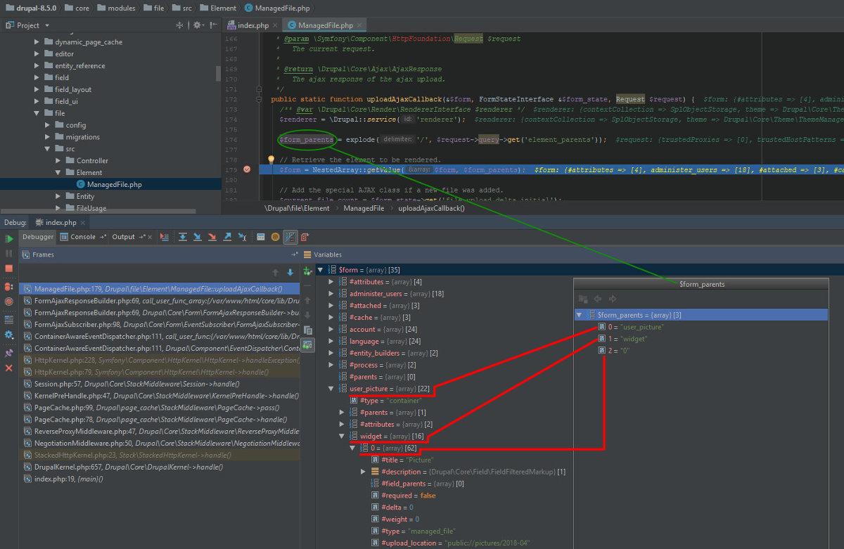
Task: Open the Console debugger tab
Action: click(x=82, y=237)
